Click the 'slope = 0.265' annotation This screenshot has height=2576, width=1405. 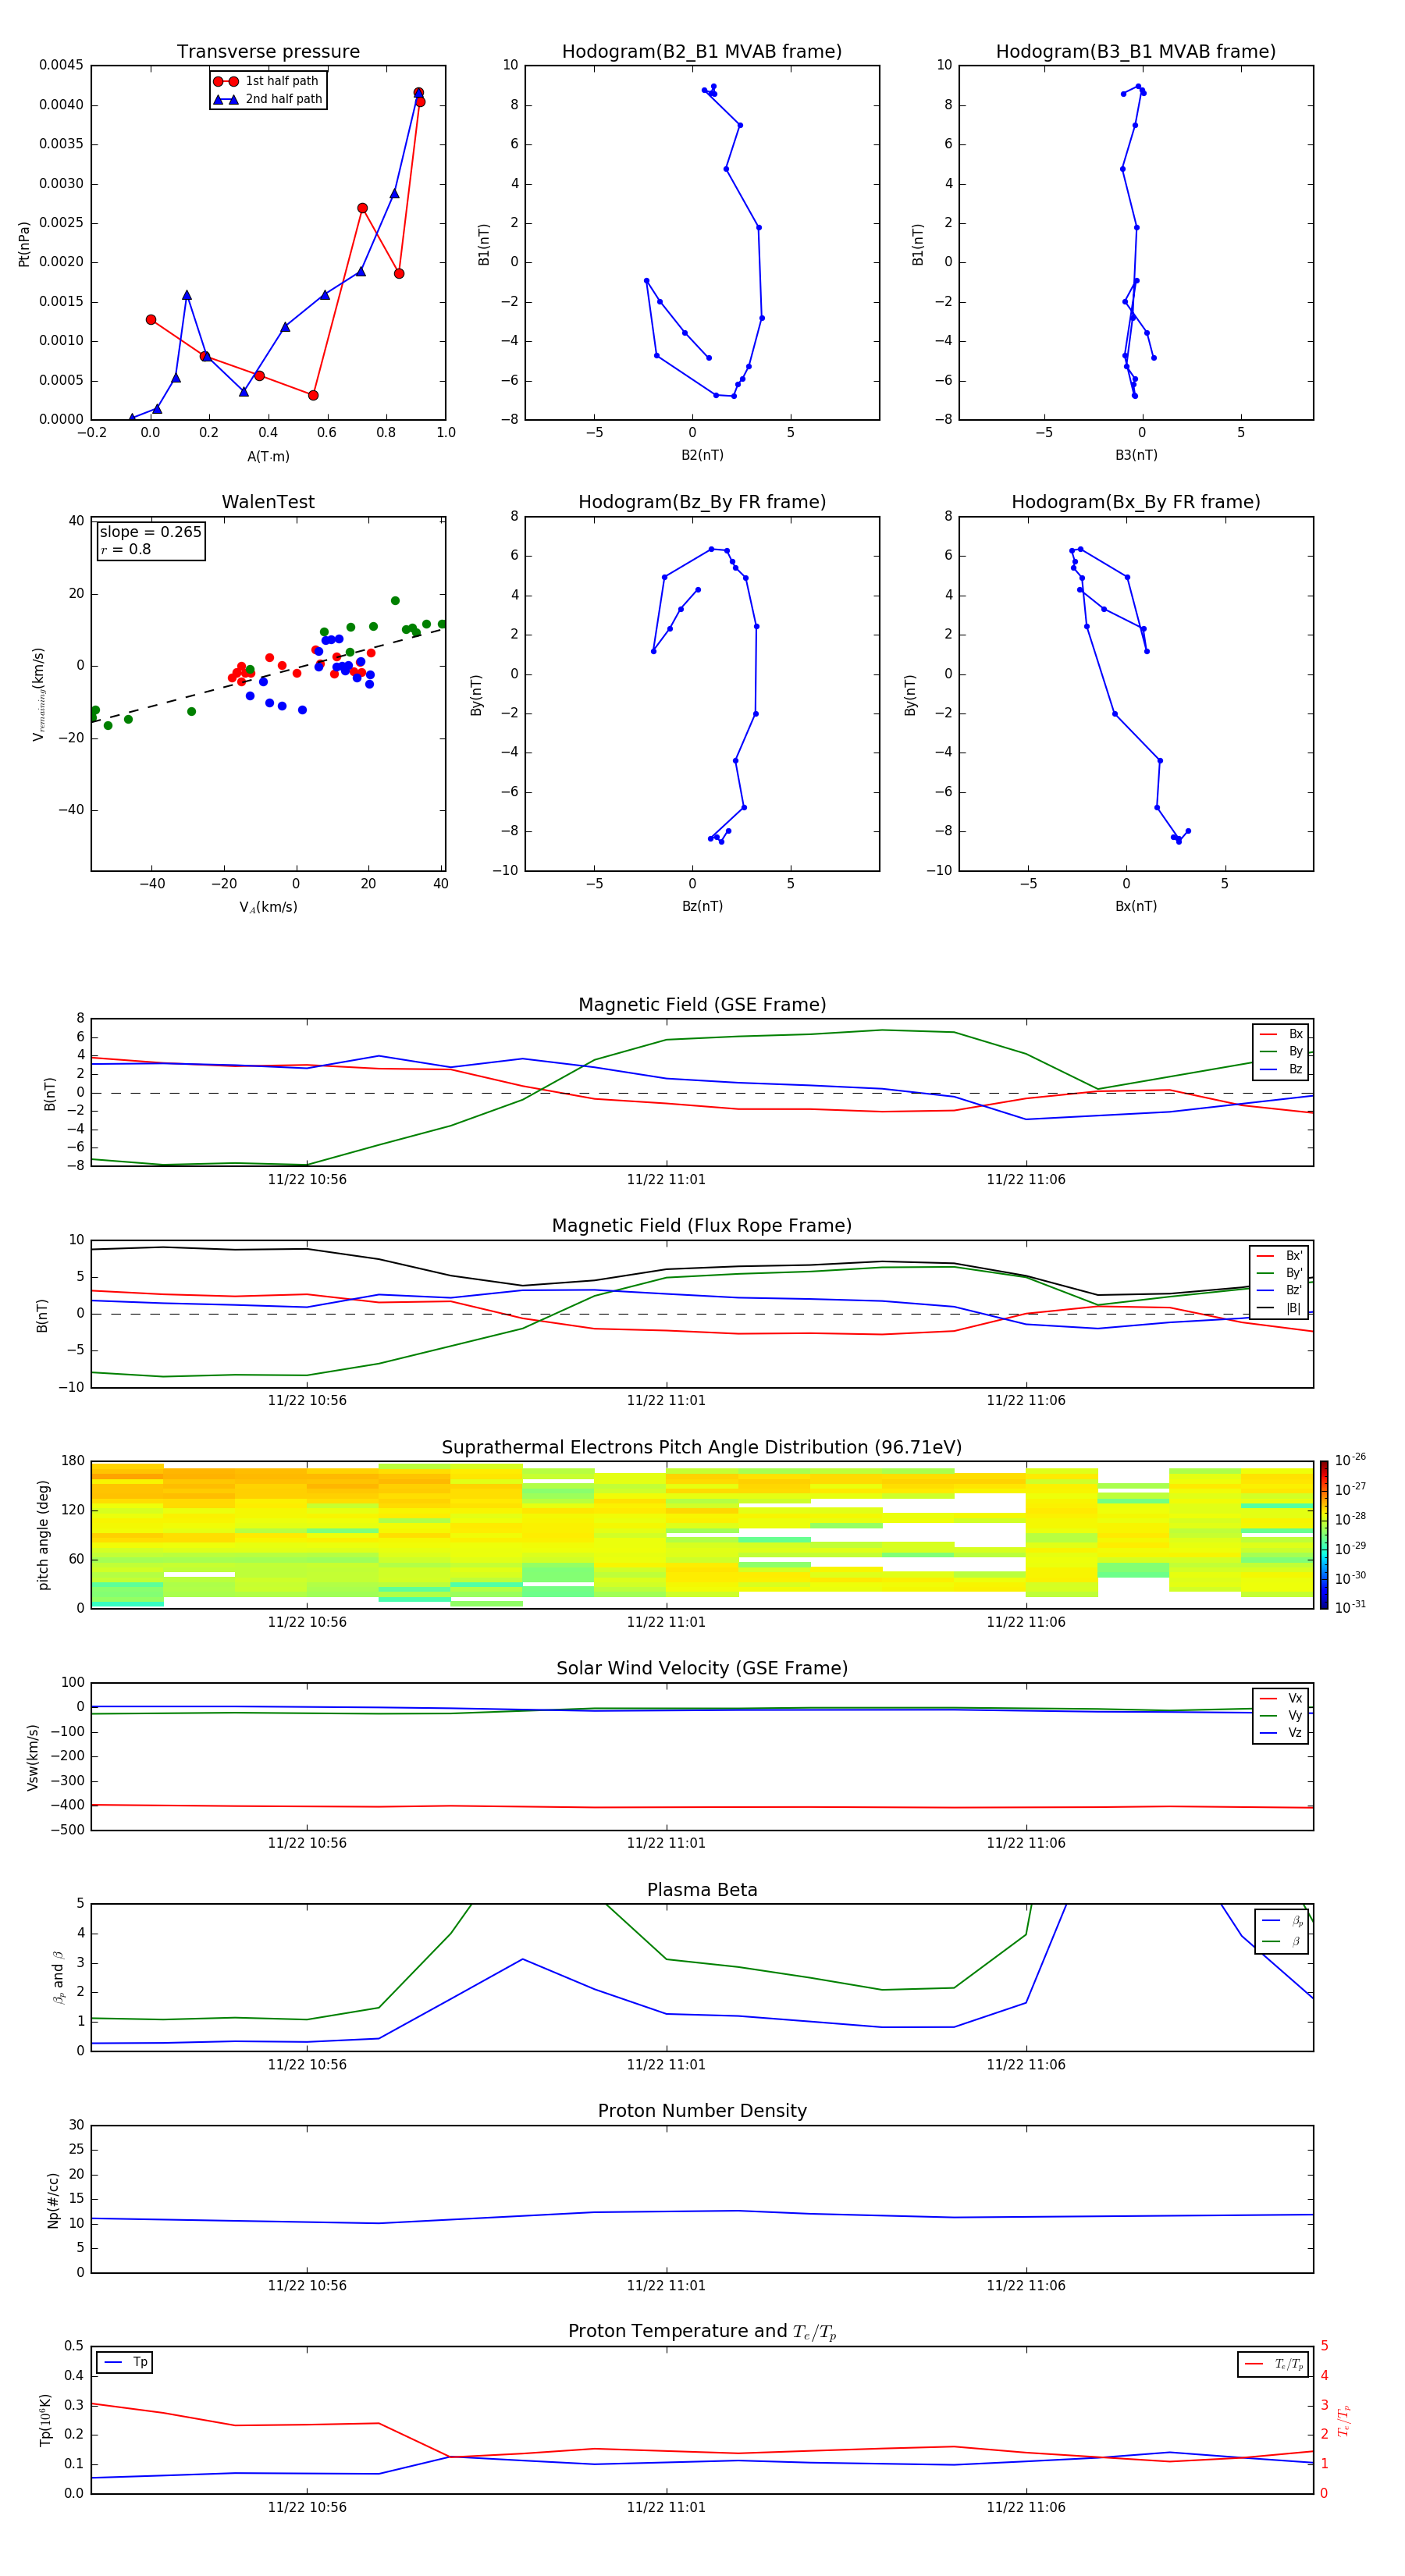150,532
